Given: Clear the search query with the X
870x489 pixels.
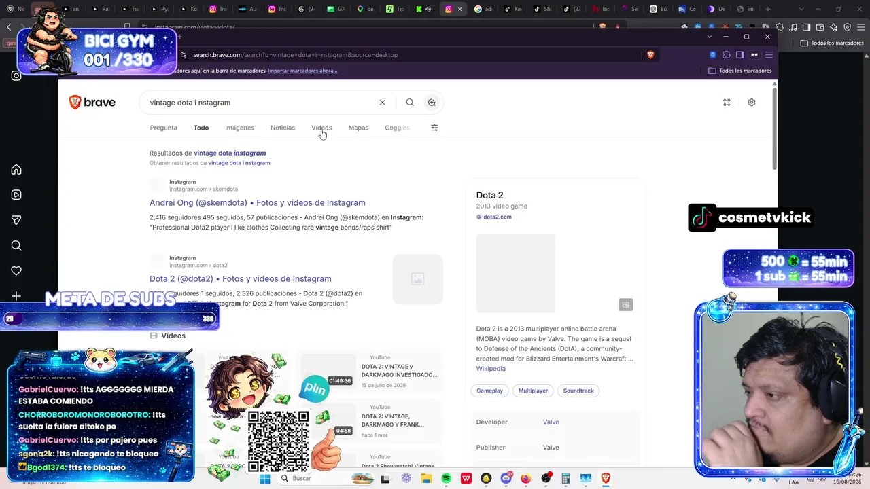Looking at the screenshot, I should tap(382, 103).
